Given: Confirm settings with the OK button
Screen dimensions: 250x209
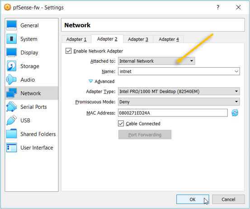Looking at the screenshot, I should (x=193, y=199).
